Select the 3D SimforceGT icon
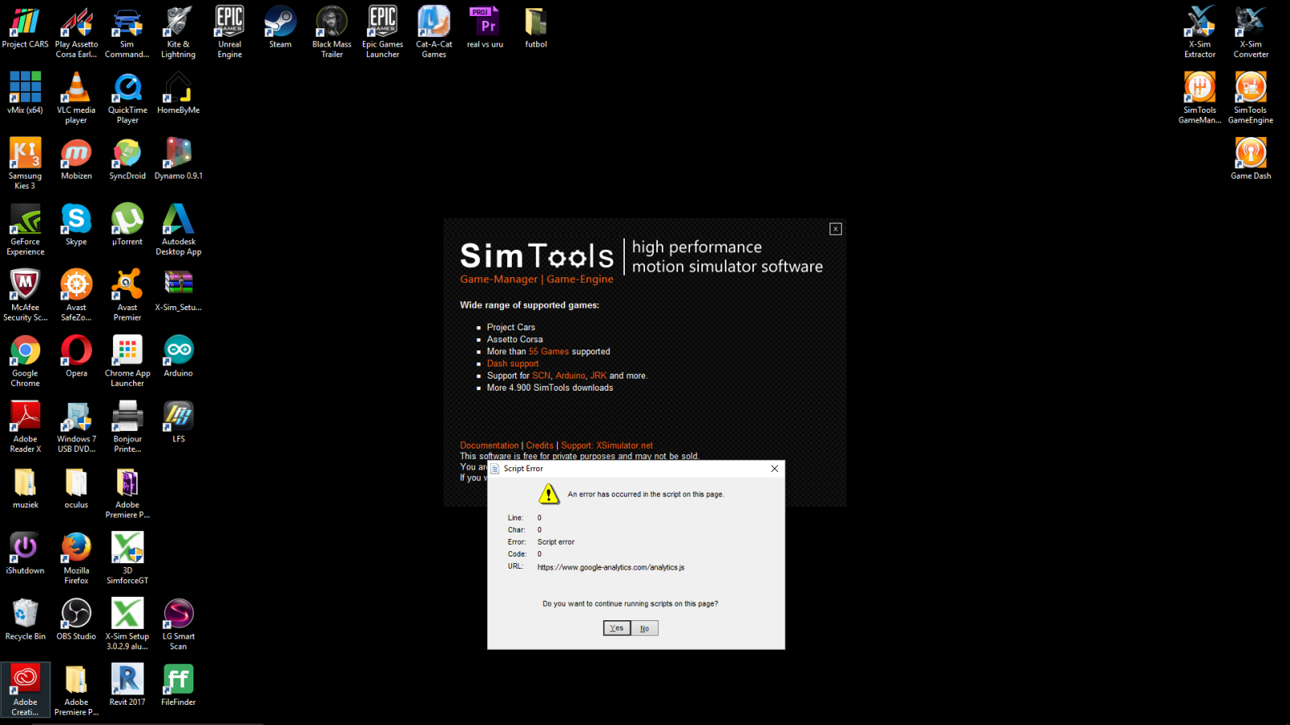Screen dimensions: 1290x725 [127, 558]
